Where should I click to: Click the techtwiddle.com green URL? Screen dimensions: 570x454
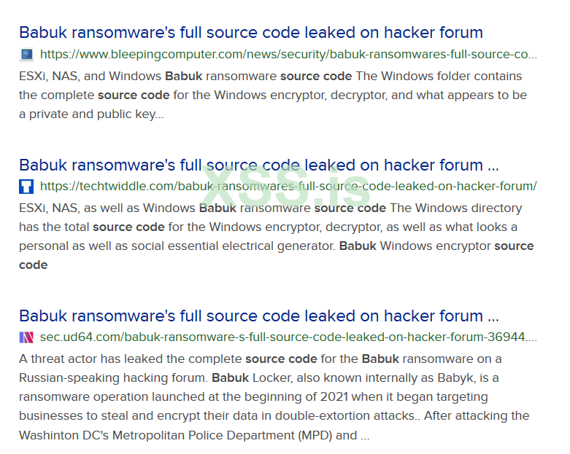click(x=288, y=186)
